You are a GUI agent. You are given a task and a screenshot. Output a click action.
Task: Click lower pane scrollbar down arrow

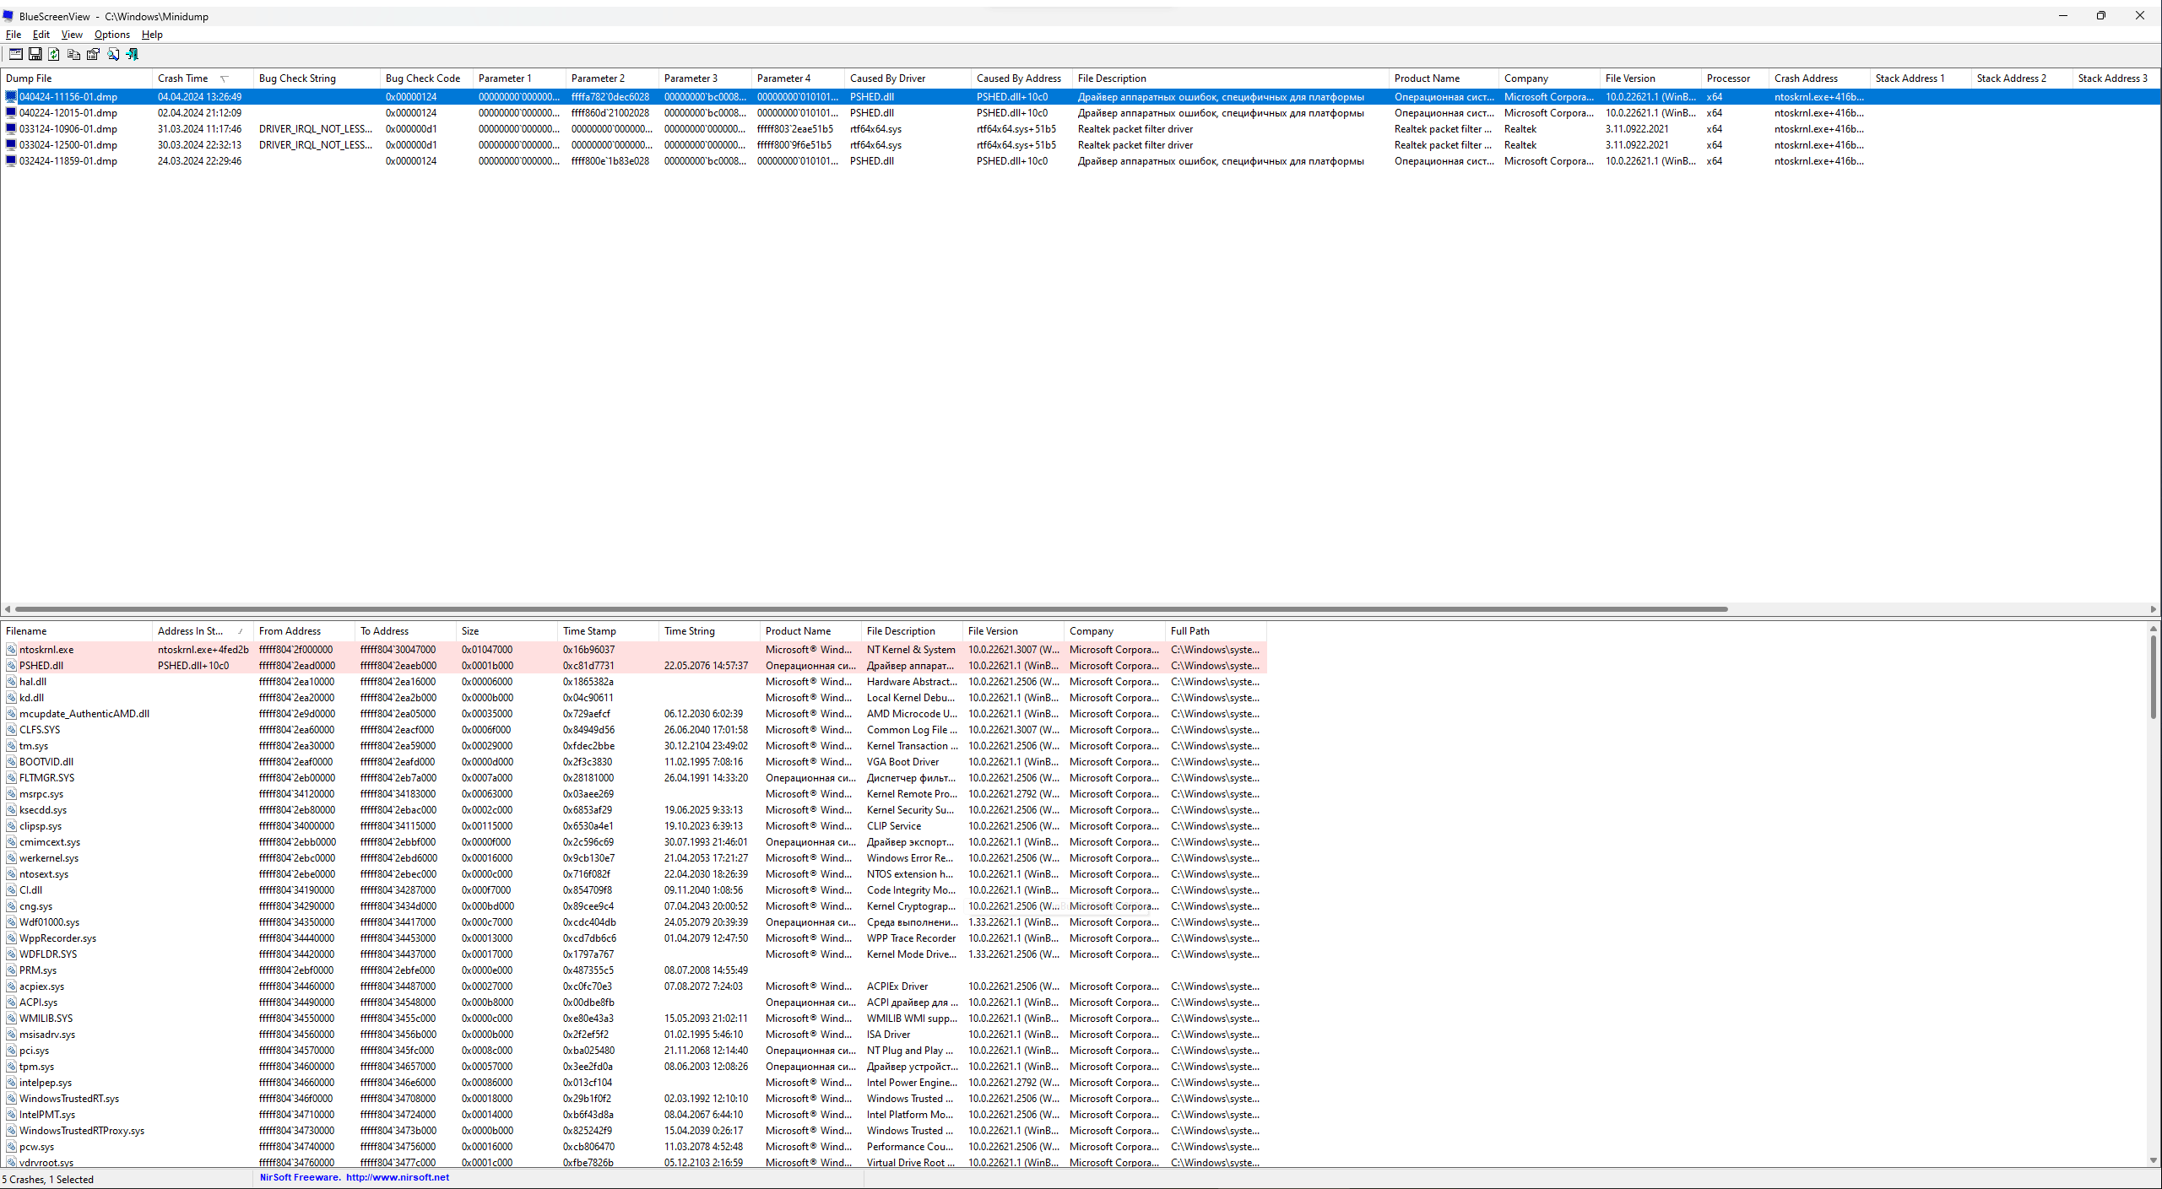(x=2154, y=1161)
